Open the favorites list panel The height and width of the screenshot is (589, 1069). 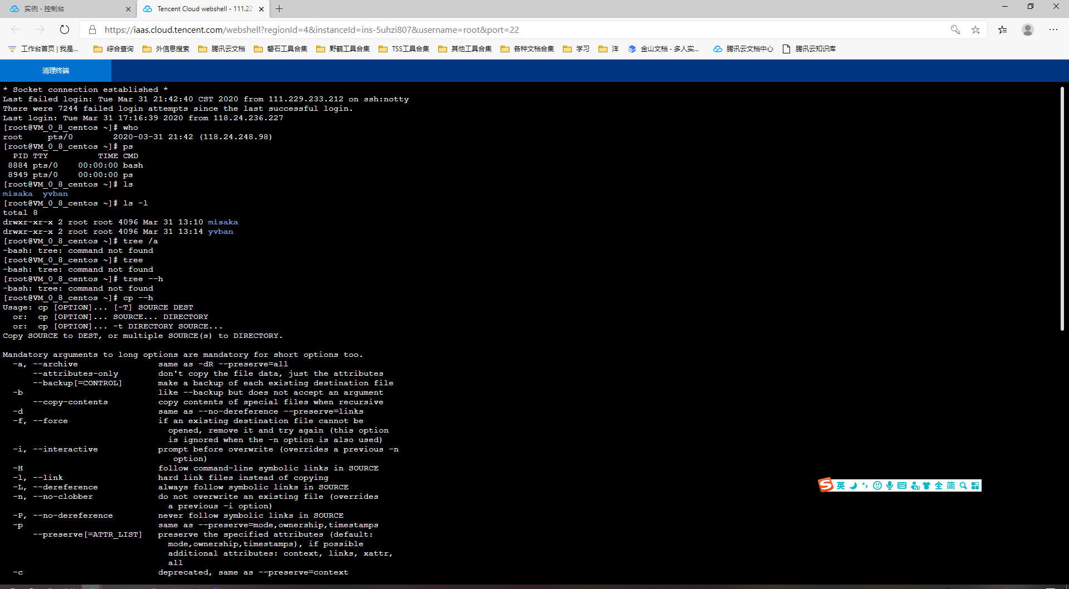[1002, 30]
